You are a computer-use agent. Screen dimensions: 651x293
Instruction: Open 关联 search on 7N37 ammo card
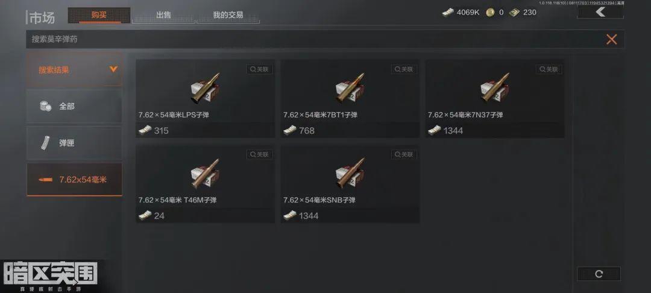[x=549, y=69]
